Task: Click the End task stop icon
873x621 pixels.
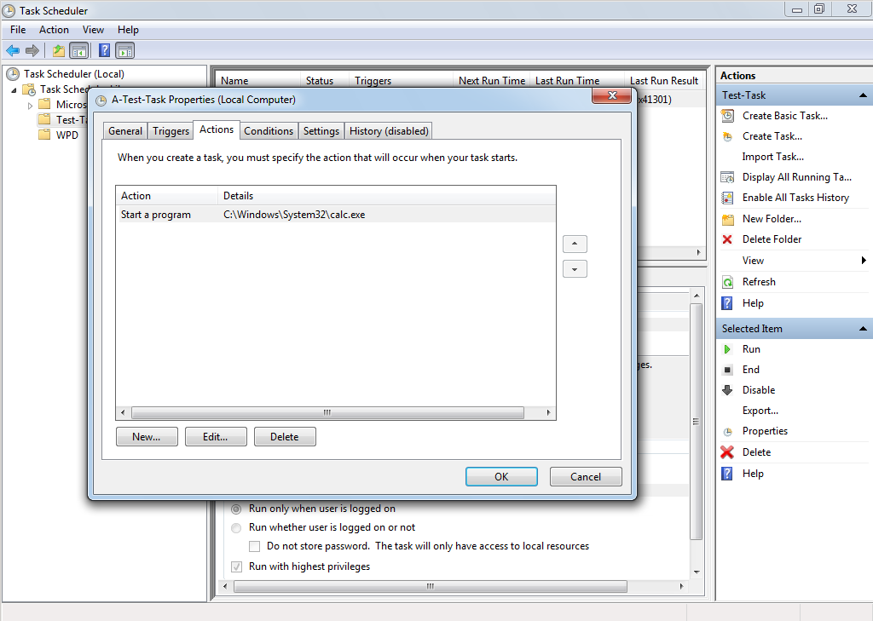Action: click(x=727, y=370)
